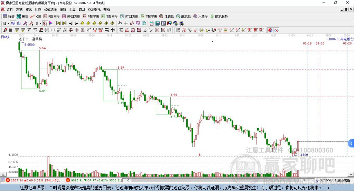Open the 行情 market quotes view

(9, 17)
